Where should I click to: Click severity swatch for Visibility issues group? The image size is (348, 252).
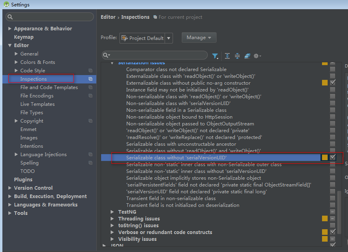325,239
